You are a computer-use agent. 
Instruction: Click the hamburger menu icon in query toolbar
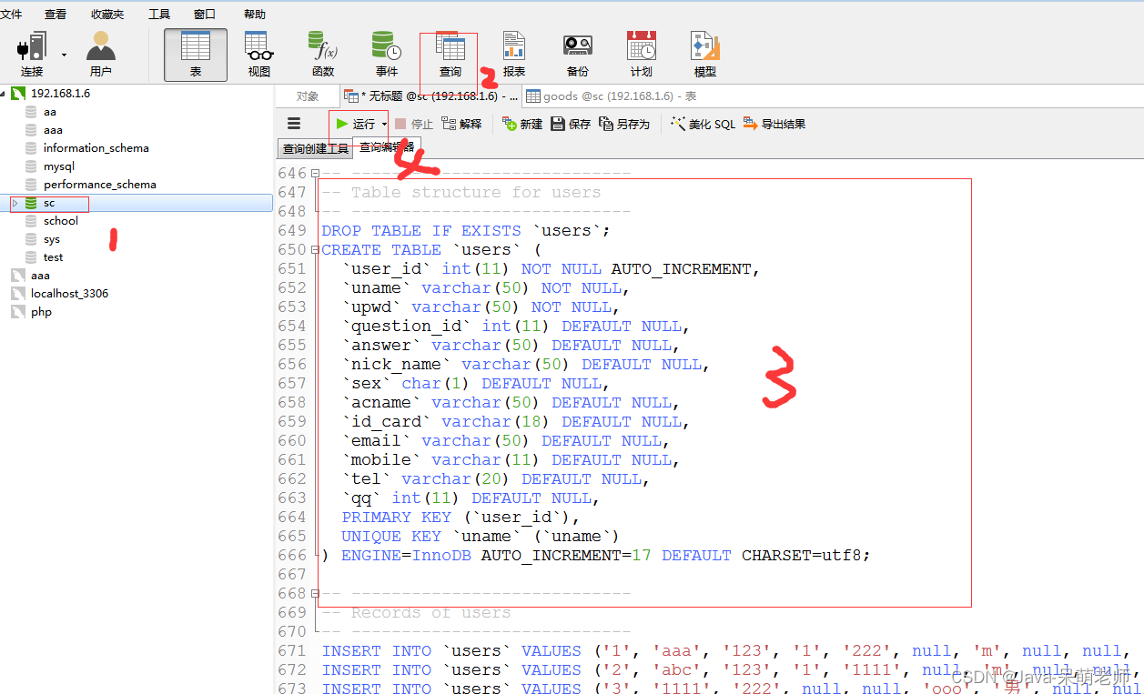point(294,124)
